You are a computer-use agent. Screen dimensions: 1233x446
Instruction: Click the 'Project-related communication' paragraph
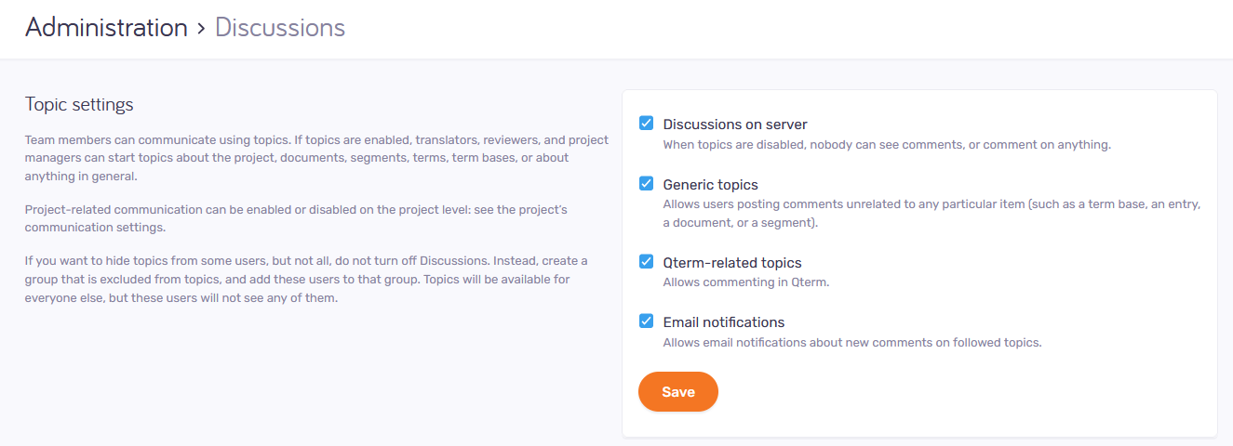[296, 218]
